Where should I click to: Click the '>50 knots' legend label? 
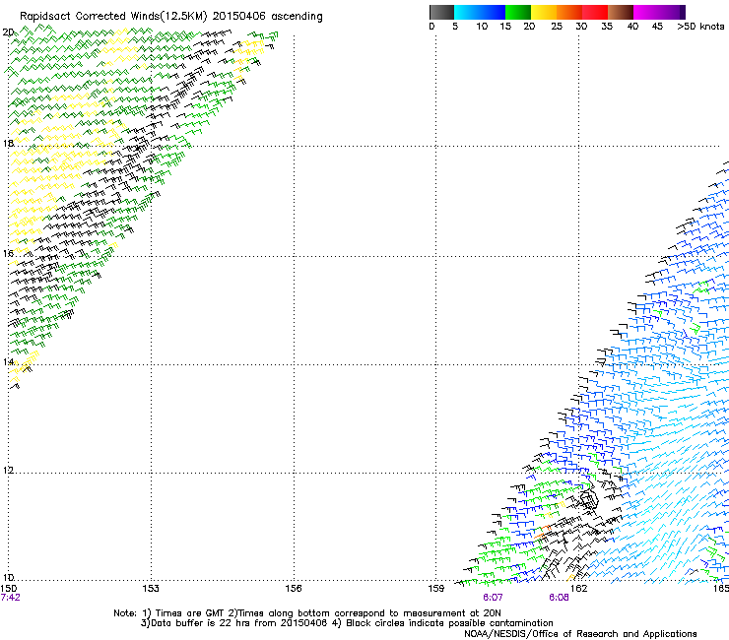(x=700, y=26)
